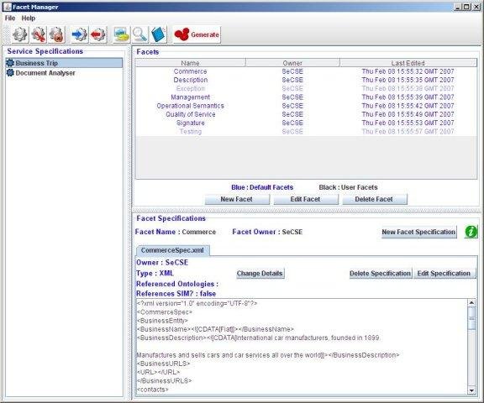Open the Help menu
Viewport: 484px width, 403px height.
(x=28, y=18)
